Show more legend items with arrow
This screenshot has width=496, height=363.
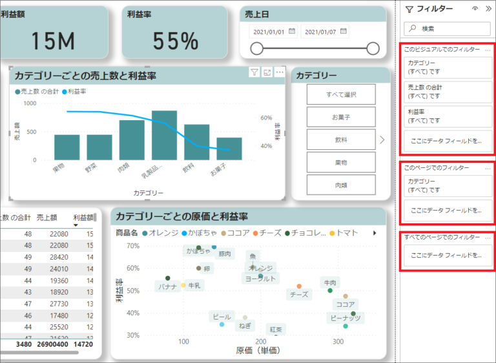[375, 233]
